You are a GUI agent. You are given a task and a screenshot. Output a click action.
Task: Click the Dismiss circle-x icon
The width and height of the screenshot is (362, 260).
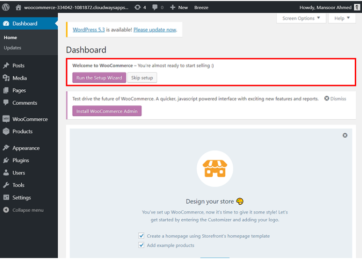coord(327,98)
